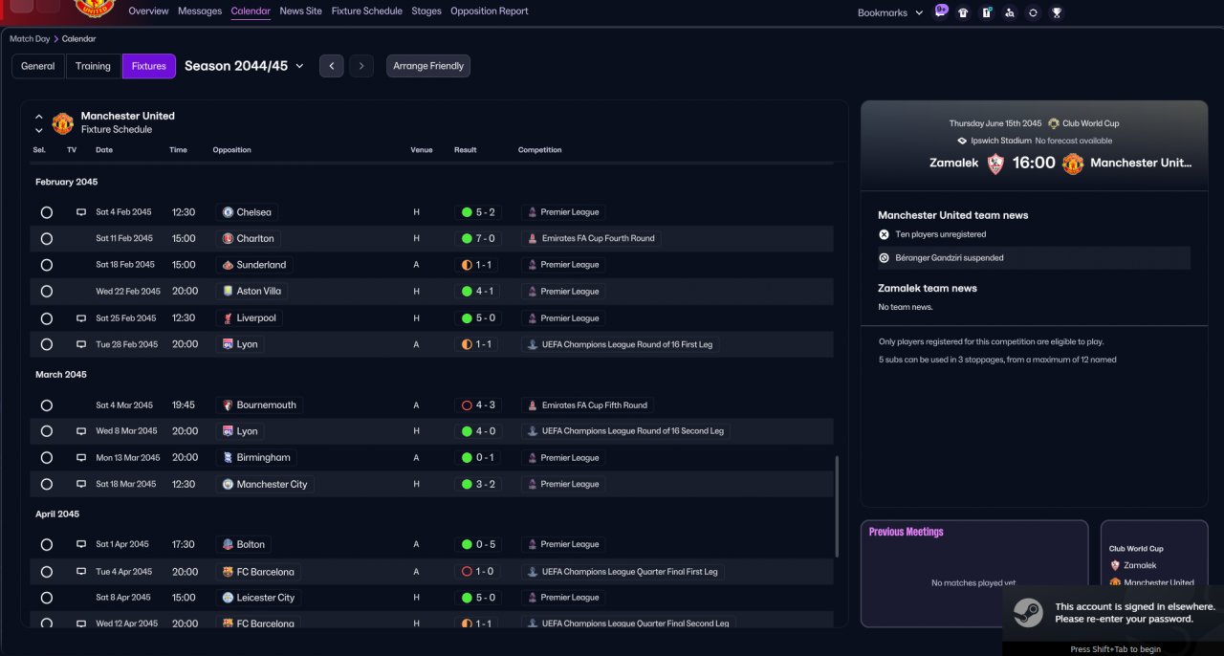1224x656 pixels.
Task: Go to previous season with left arrow
Action: click(x=332, y=66)
